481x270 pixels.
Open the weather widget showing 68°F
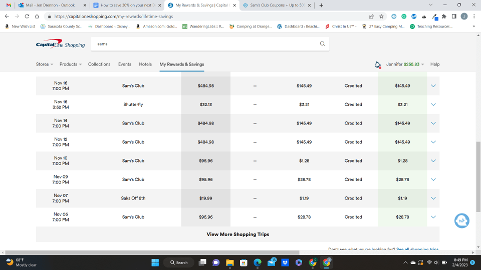(22, 262)
